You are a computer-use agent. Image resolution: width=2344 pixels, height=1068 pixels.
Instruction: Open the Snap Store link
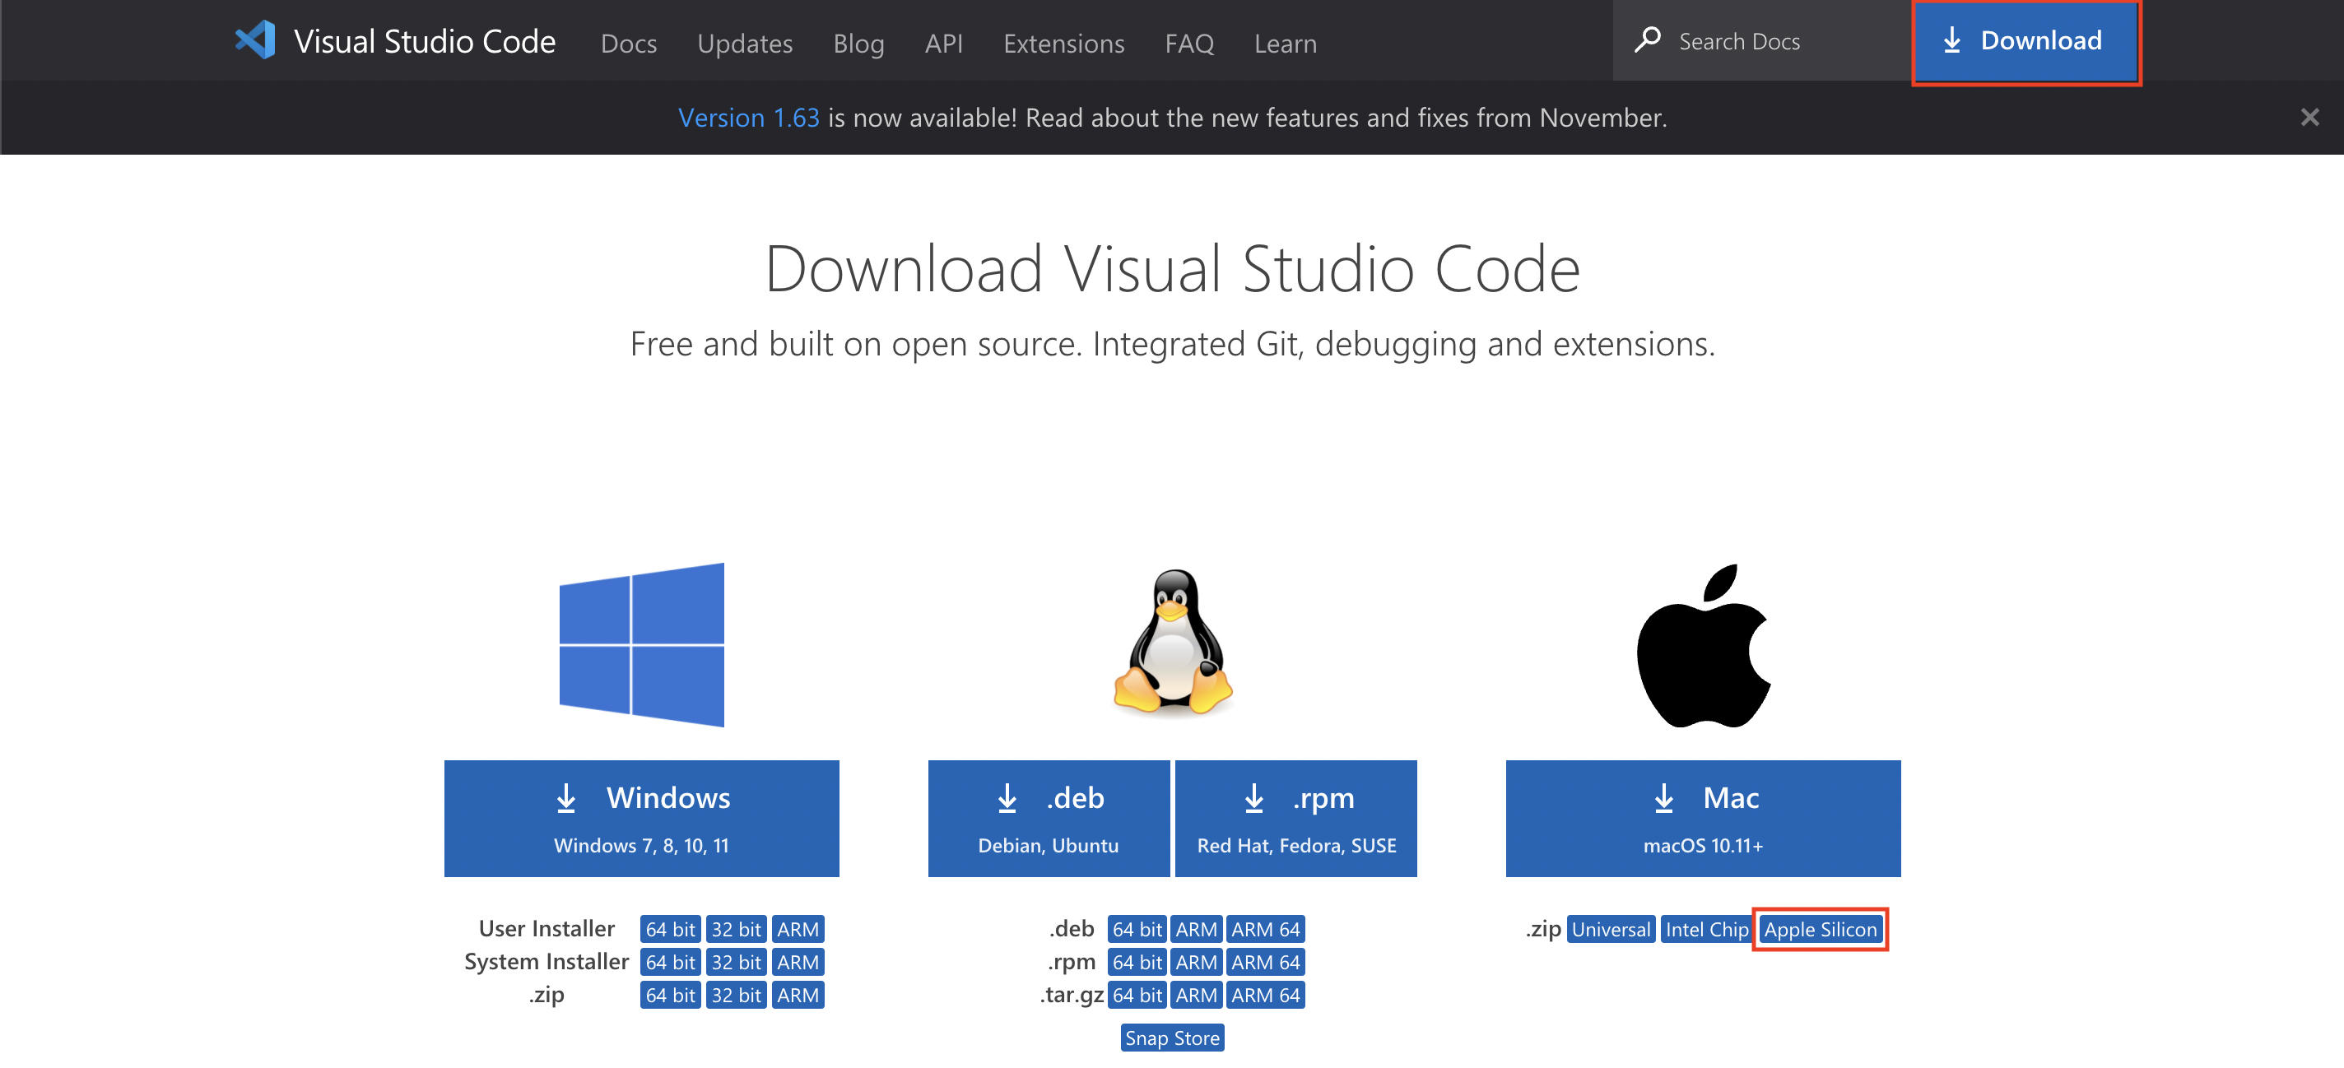[x=1172, y=1037]
